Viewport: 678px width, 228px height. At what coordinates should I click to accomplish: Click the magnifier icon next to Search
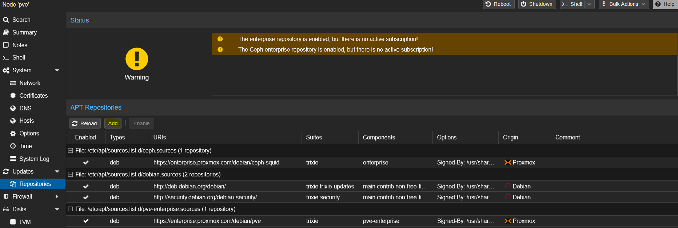6,20
